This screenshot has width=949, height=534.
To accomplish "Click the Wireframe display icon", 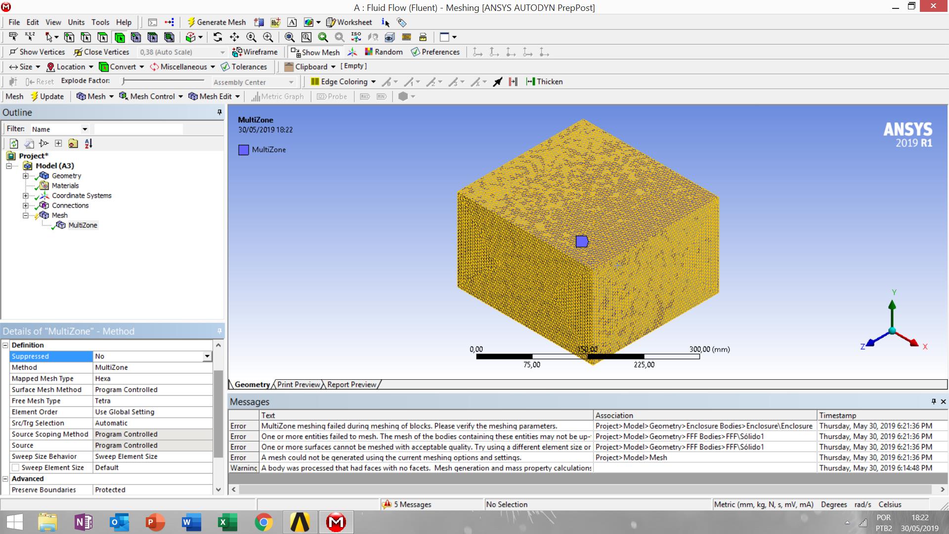I will pyautogui.click(x=255, y=52).
